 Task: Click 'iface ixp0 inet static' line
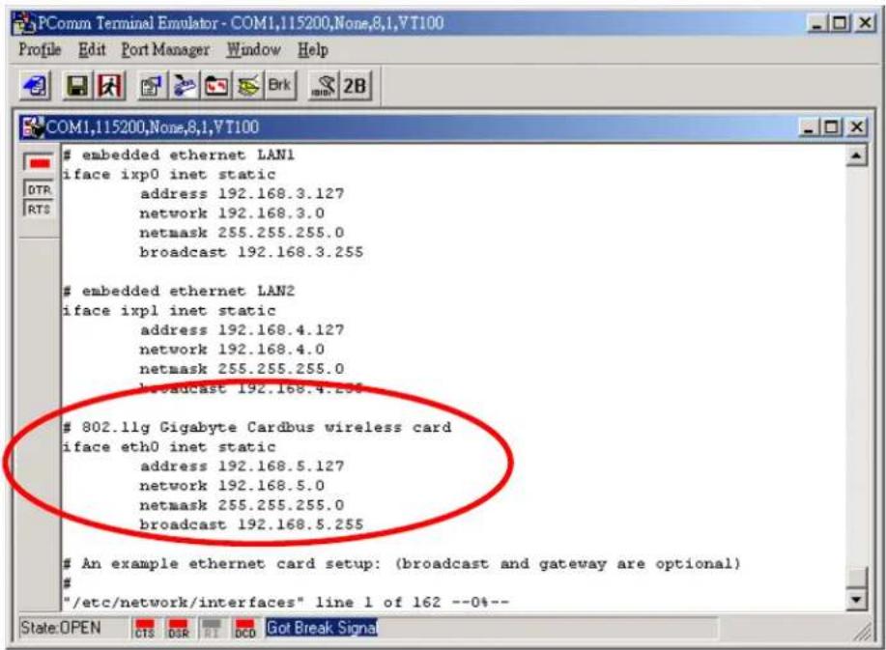click(169, 175)
